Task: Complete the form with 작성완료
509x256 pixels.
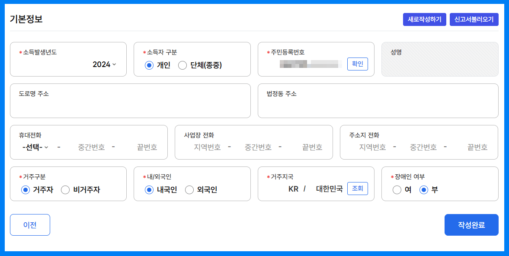Action: 471,224
